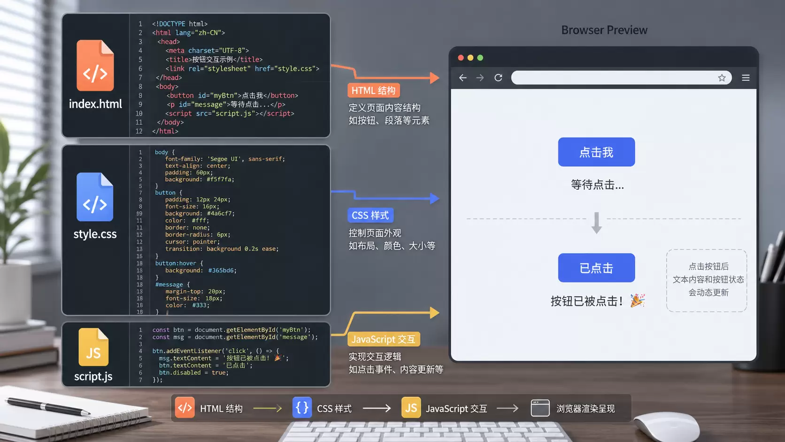Click the CSS 样式 blue label

(x=370, y=215)
